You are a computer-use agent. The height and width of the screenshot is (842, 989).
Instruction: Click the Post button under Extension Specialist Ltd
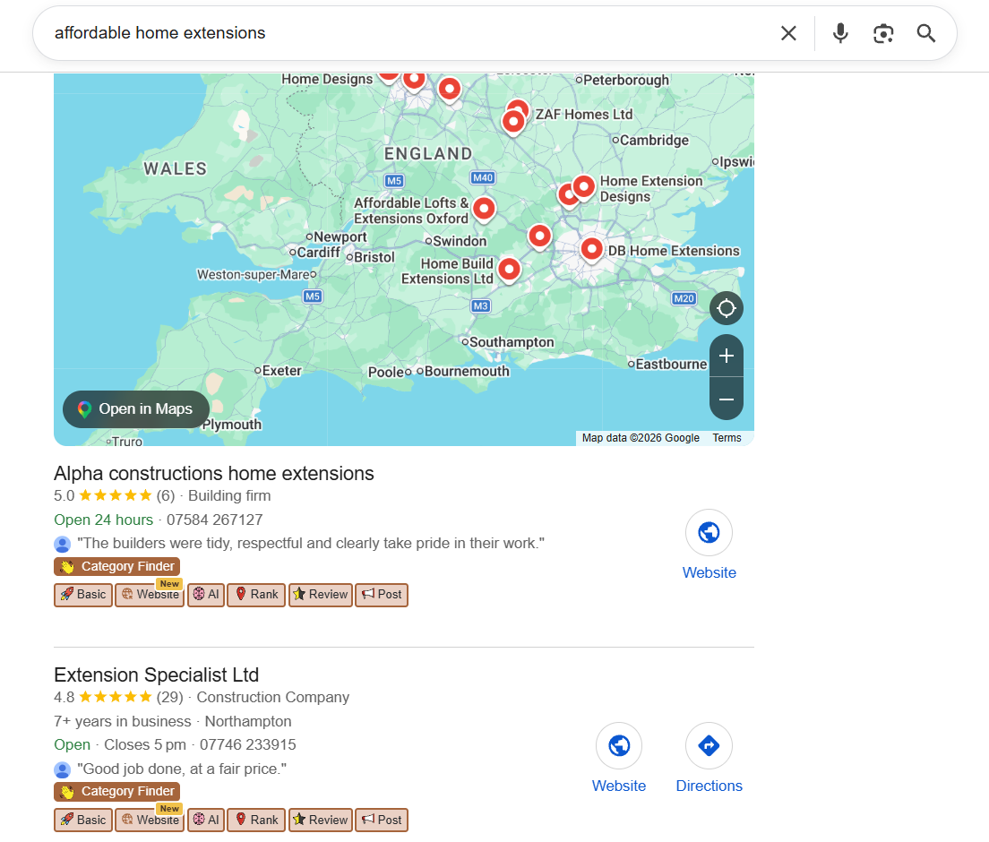pos(382,820)
